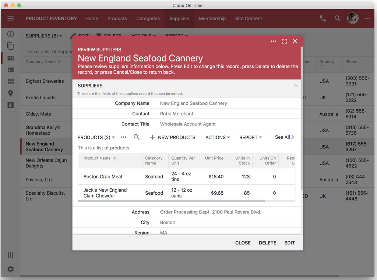
Task: Click the Wholesale Account Agent title value
Action: [188, 124]
